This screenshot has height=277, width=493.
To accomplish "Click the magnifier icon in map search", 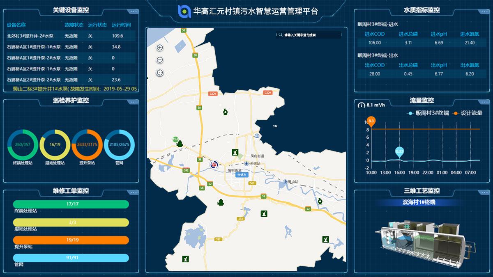I will (280, 35).
